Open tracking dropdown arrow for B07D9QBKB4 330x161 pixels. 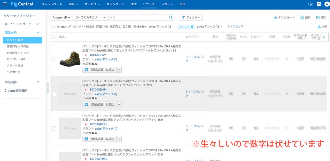[x=119, y=104]
